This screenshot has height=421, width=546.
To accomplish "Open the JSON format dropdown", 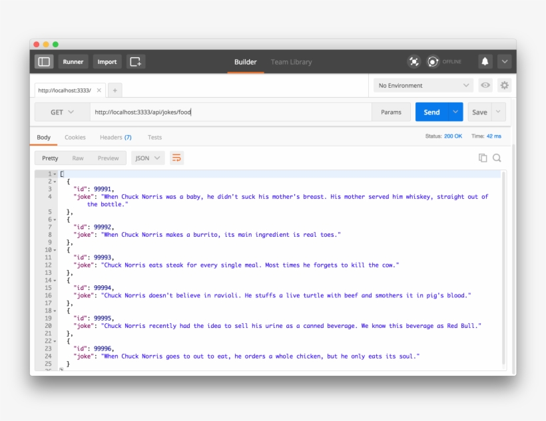I will [x=147, y=158].
